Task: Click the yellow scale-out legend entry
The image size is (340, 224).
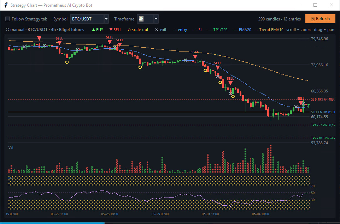Action: pos(138,30)
